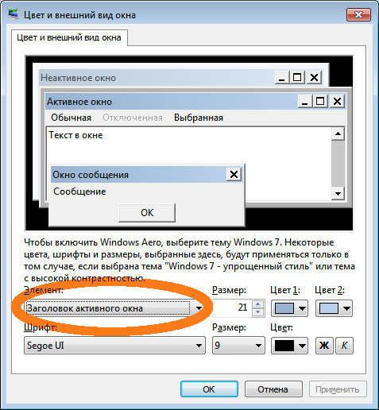This screenshot has width=379, height=410.
Task: Select the Выбранная menu item in preview
Action: (x=199, y=118)
